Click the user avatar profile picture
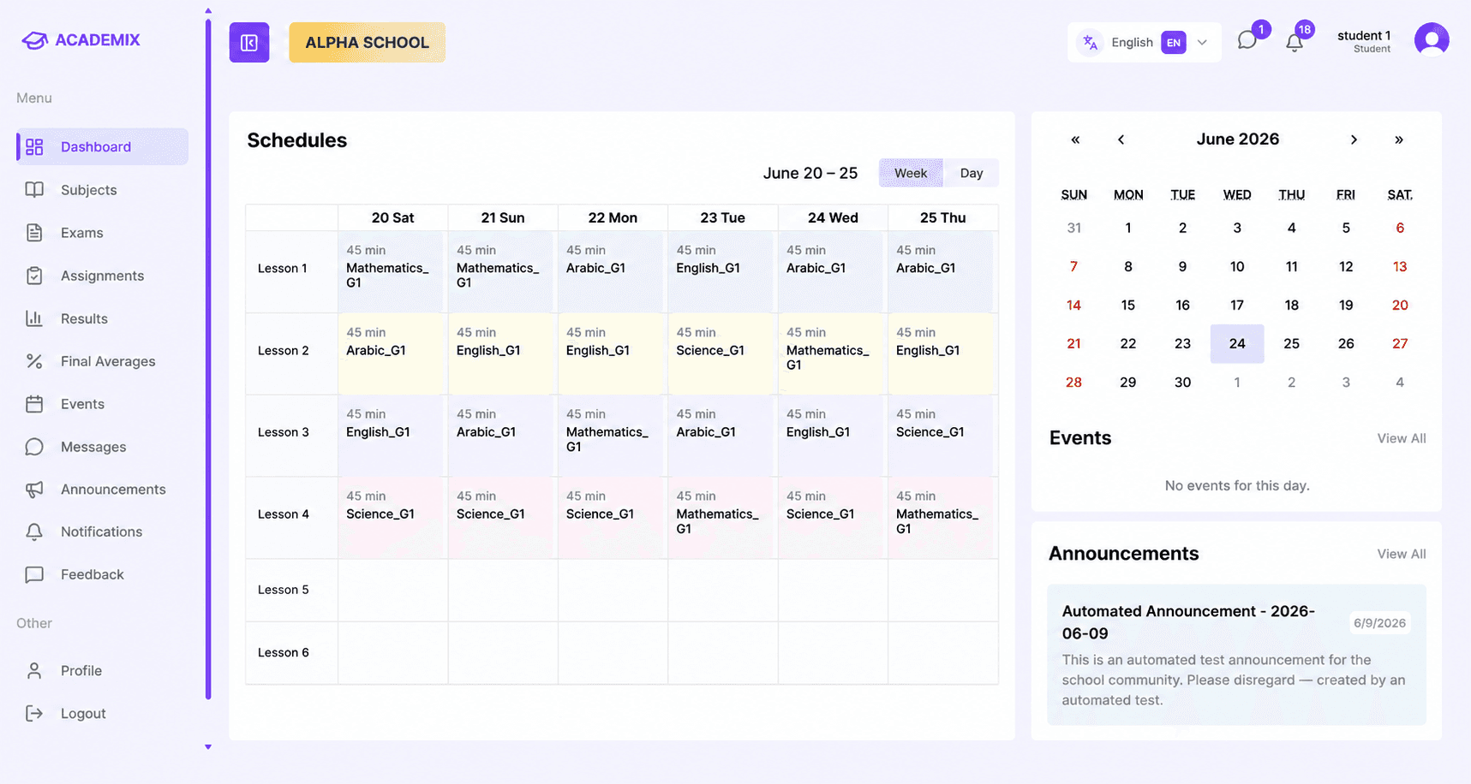Screen dimensions: 1471x784 tap(1432, 40)
